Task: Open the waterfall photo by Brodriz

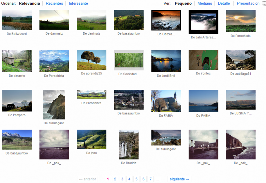Action: (129, 145)
